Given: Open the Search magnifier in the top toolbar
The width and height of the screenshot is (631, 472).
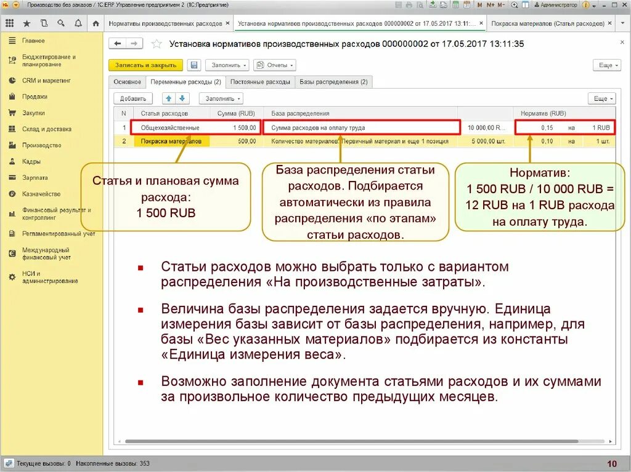Looking at the screenshot, I should pos(61,23).
